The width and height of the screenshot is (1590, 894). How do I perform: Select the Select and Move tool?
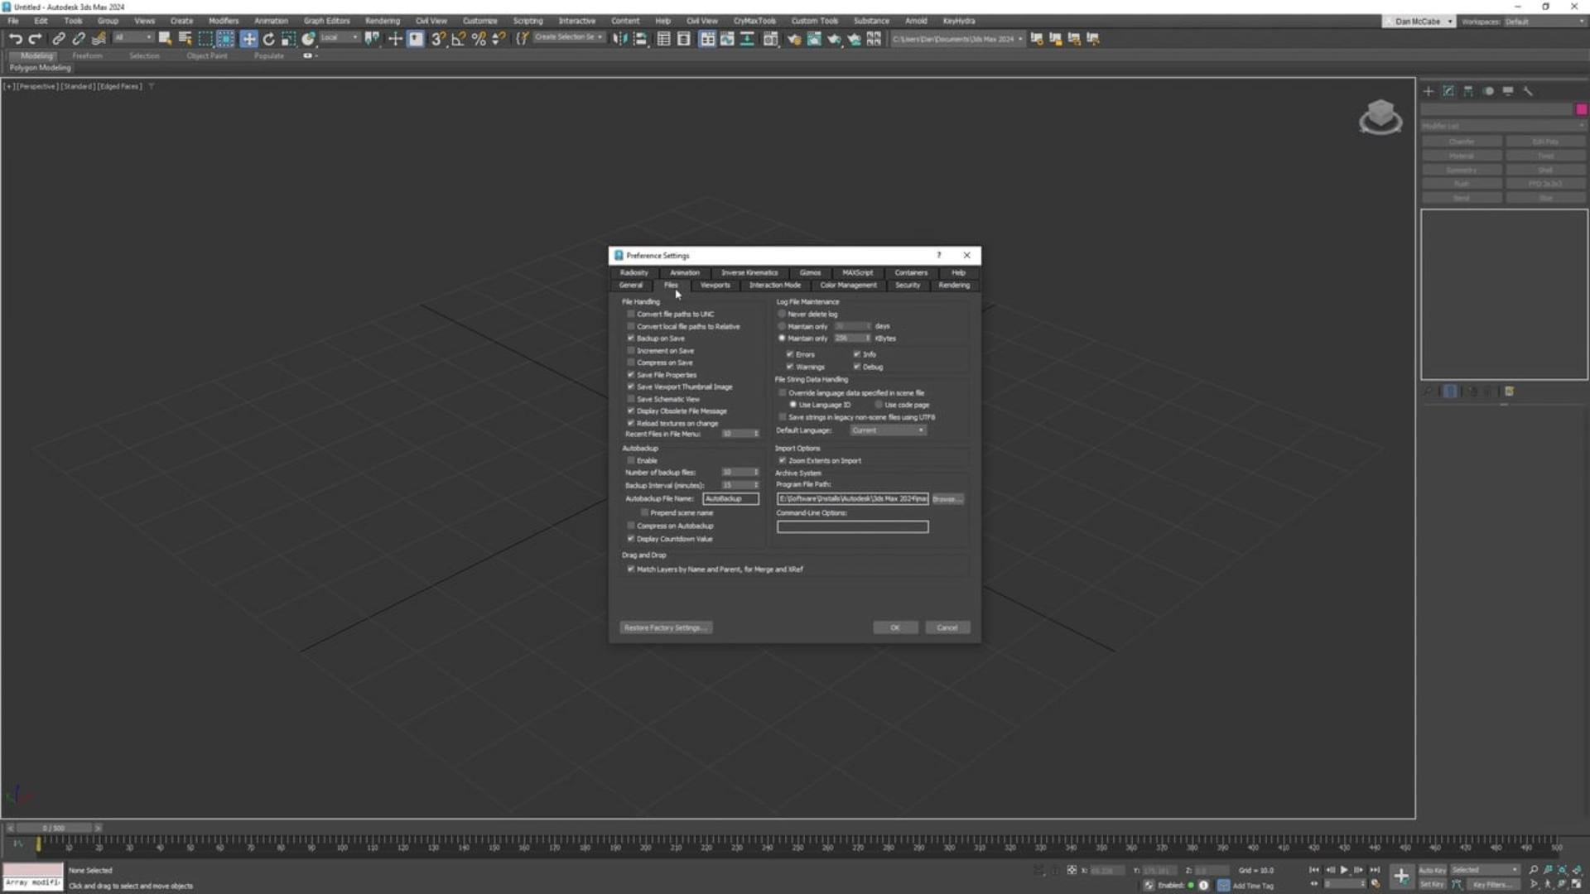coord(248,39)
